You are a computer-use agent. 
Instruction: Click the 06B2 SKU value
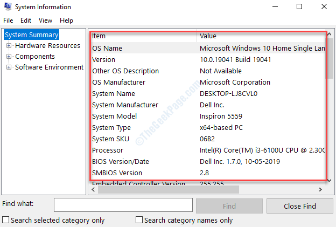click(x=207, y=139)
